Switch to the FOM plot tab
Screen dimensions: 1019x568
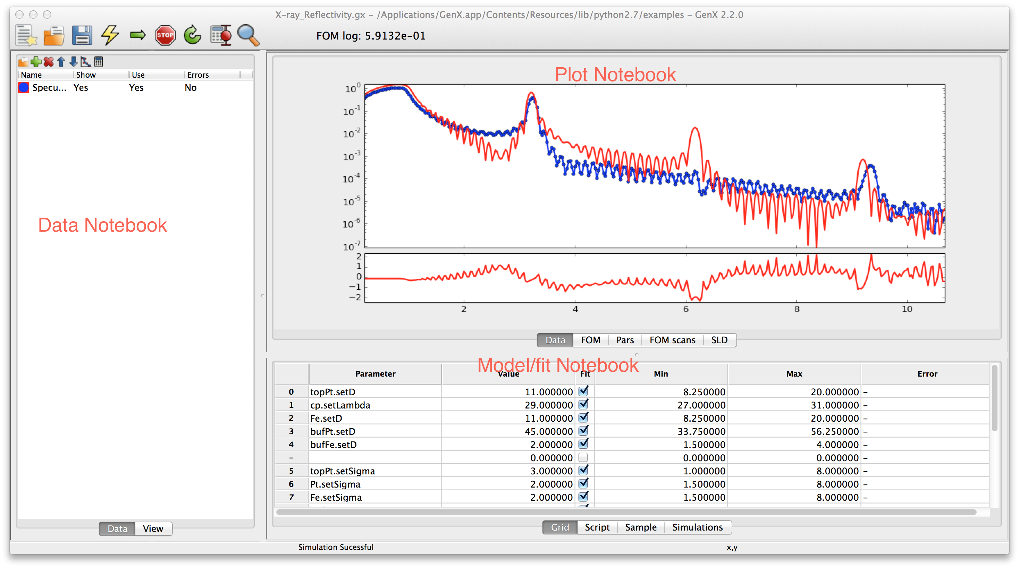[591, 340]
